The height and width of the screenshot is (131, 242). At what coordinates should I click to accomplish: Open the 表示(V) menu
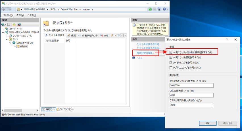coord(20,15)
